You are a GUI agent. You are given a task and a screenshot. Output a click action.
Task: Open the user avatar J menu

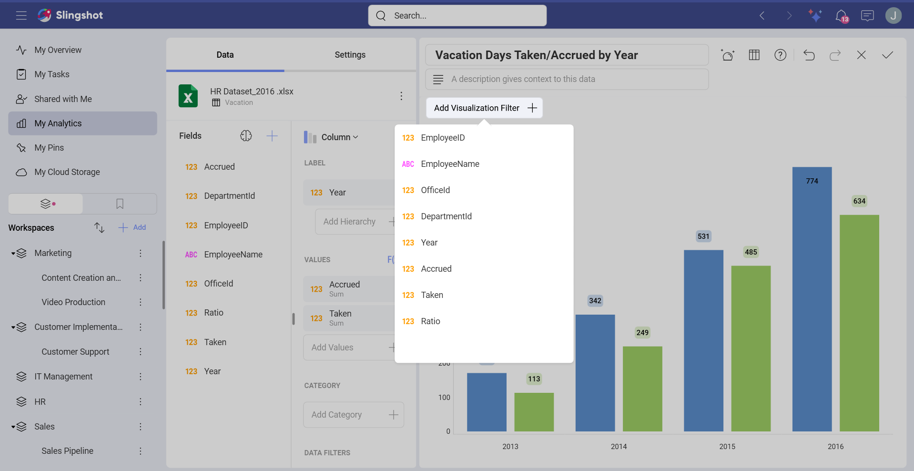pyautogui.click(x=894, y=16)
